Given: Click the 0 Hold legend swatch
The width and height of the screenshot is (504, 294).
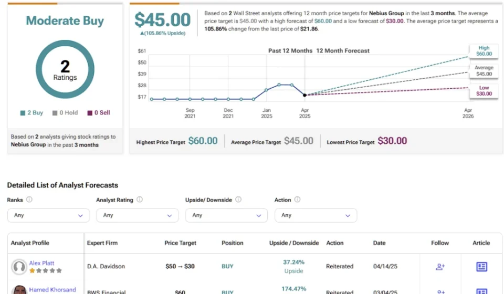Looking at the screenshot, I should [55, 113].
